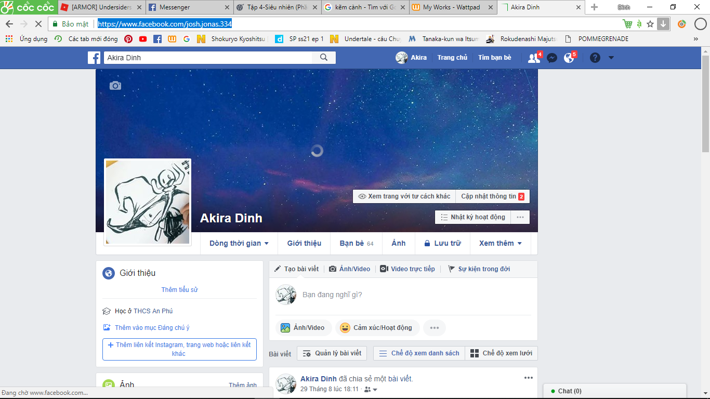Switch to the ARMOR Undersiders tab
Screen dimensions: 710x399
click(x=101, y=7)
